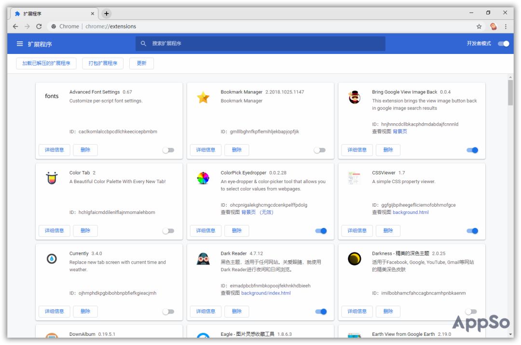Click the Bring Google View Image Back icon

click(355, 97)
